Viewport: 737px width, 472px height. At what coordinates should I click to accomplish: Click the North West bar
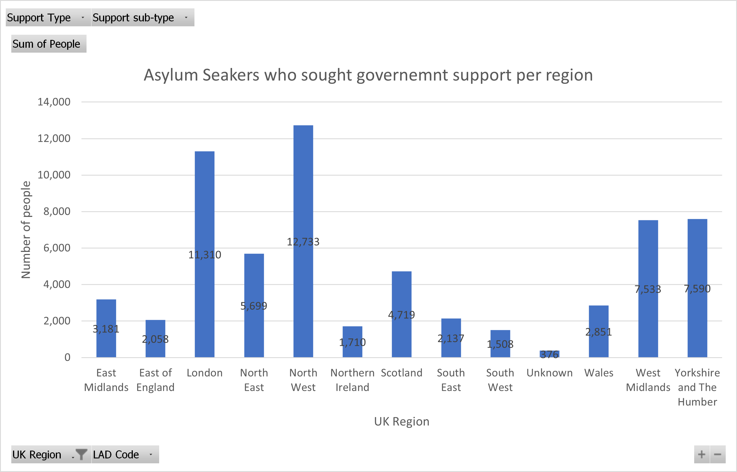point(303,184)
